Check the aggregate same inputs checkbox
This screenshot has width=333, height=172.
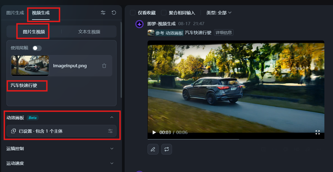[x=163, y=13]
